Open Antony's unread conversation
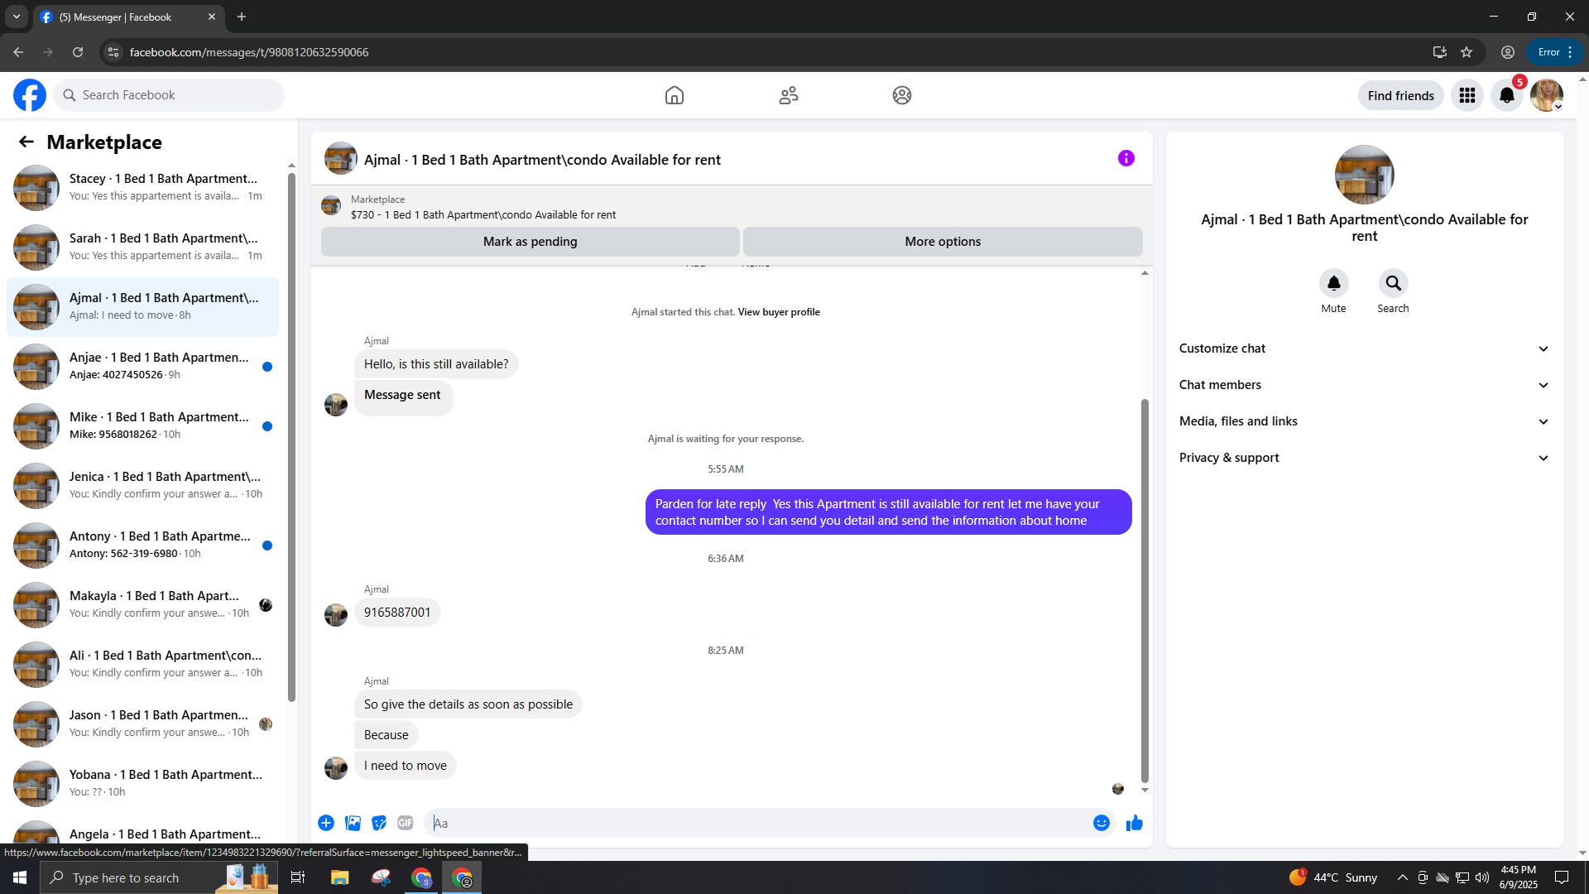This screenshot has width=1589, height=894. pos(142,546)
